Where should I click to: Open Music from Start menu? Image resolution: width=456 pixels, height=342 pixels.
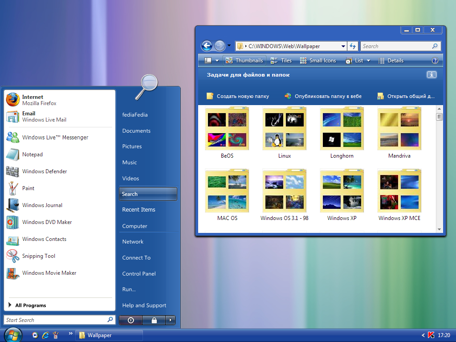tap(130, 162)
